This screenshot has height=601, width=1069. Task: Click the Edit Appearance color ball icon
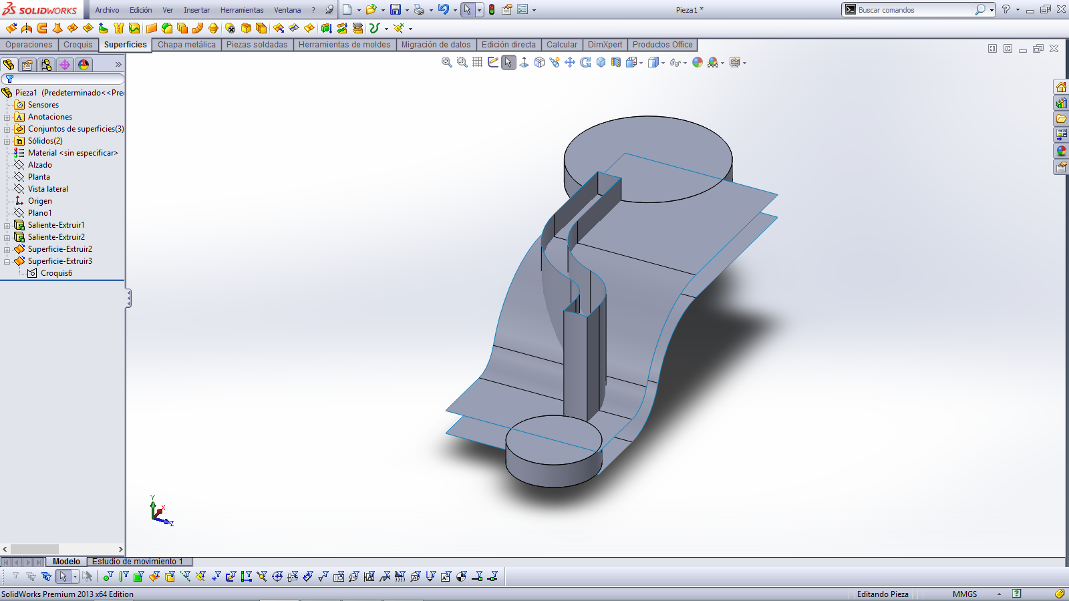698,62
